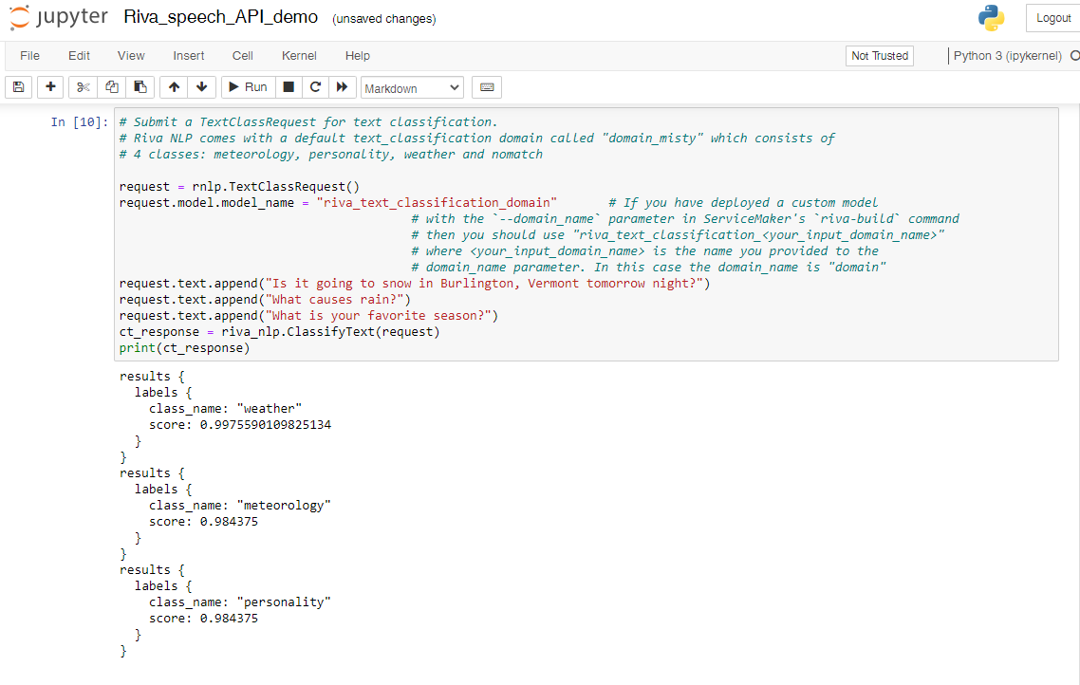Screen dimensions: 1080x685
Task: Paste cells below
Action: pyautogui.click(x=140, y=87)
